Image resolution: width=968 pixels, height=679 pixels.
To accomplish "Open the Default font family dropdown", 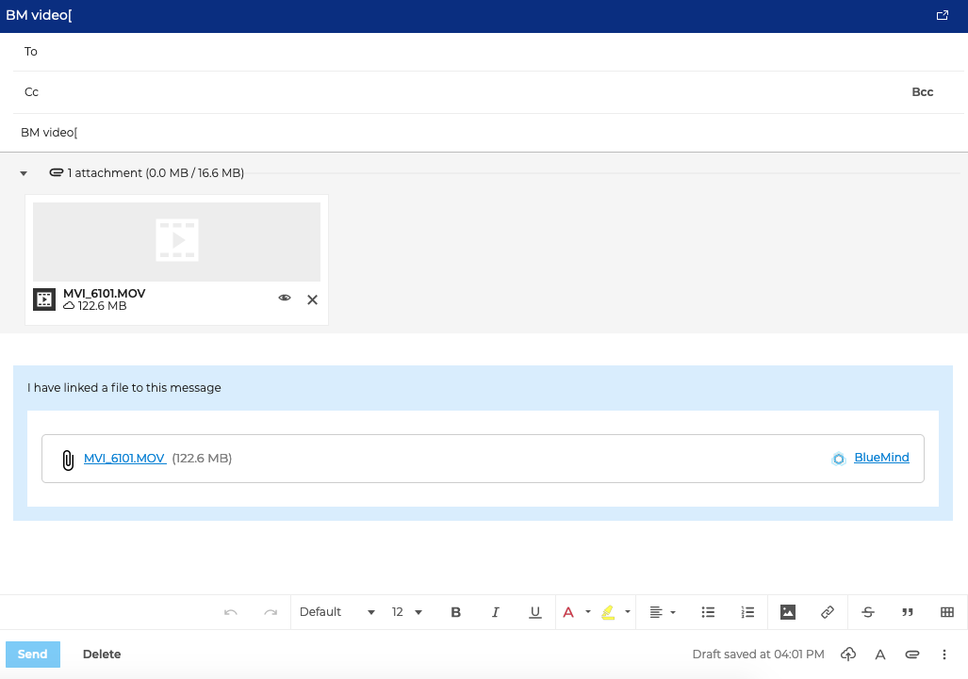I will coord(337,612).
